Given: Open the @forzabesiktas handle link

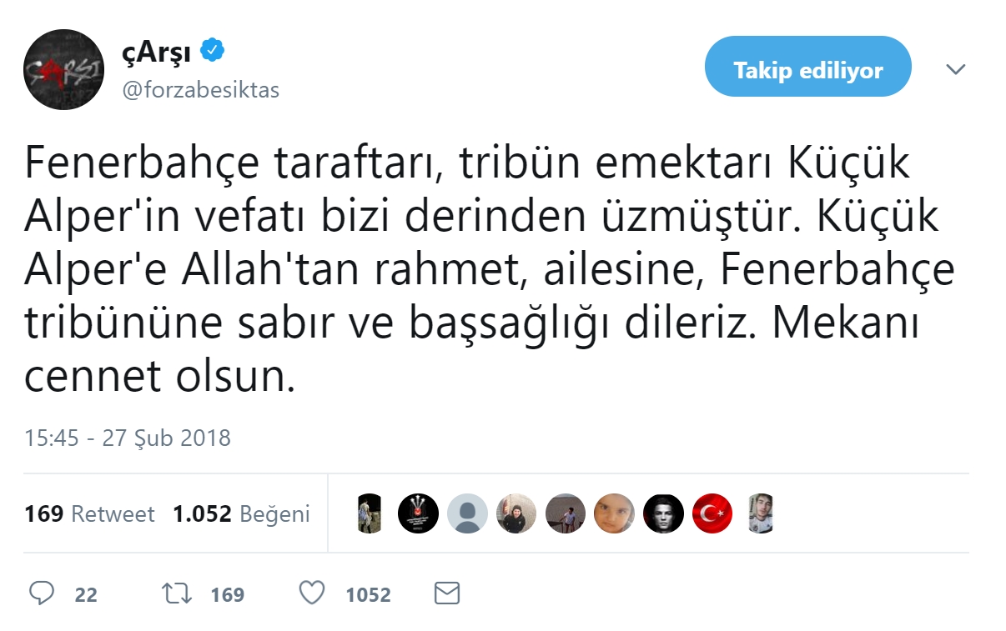Looking at the screenshot, I should (201, 90).
